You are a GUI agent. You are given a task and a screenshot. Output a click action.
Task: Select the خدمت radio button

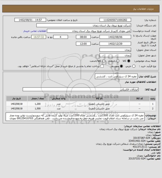(x=118, y=61)
